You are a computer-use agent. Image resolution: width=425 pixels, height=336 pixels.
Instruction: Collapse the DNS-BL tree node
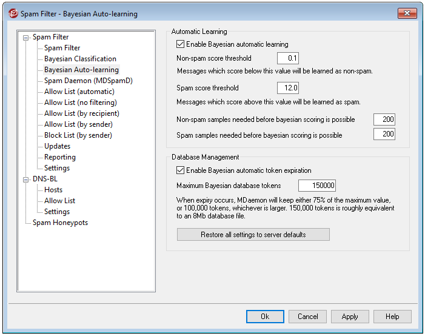[26, 179]
